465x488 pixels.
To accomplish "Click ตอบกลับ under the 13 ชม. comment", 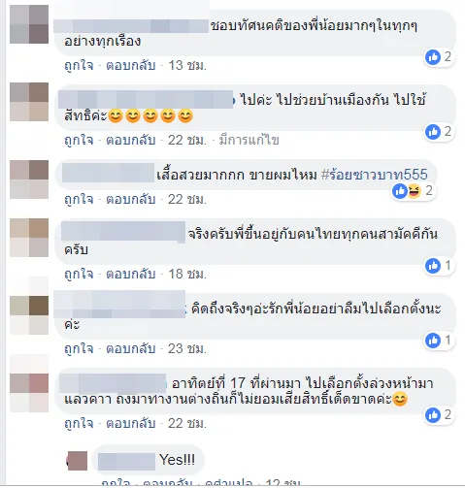I will point(131,66).
